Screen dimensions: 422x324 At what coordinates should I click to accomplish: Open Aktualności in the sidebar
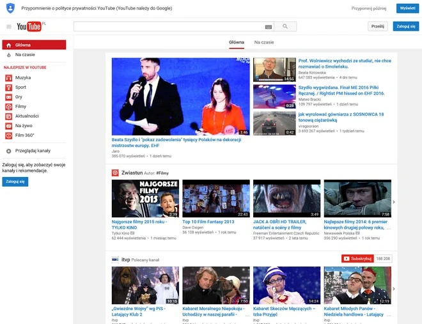coord(27,116)
